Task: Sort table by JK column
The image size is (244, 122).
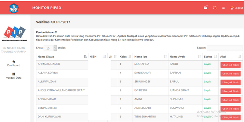Action: [x=113, y=57]
